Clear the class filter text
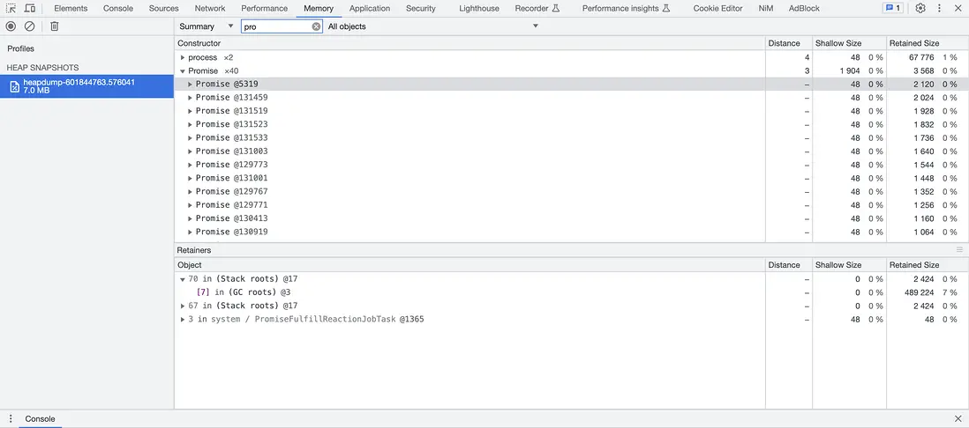 click(x=316, y=26)
